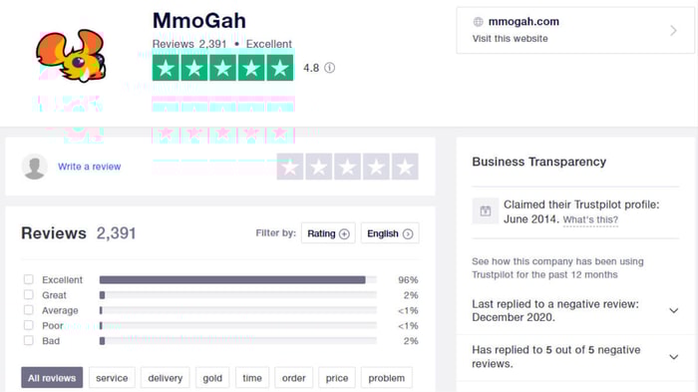This screenshot has height=392, width=698.
Task: Click the user avatar beside Write a review
Action: click(x=35, y=167)
